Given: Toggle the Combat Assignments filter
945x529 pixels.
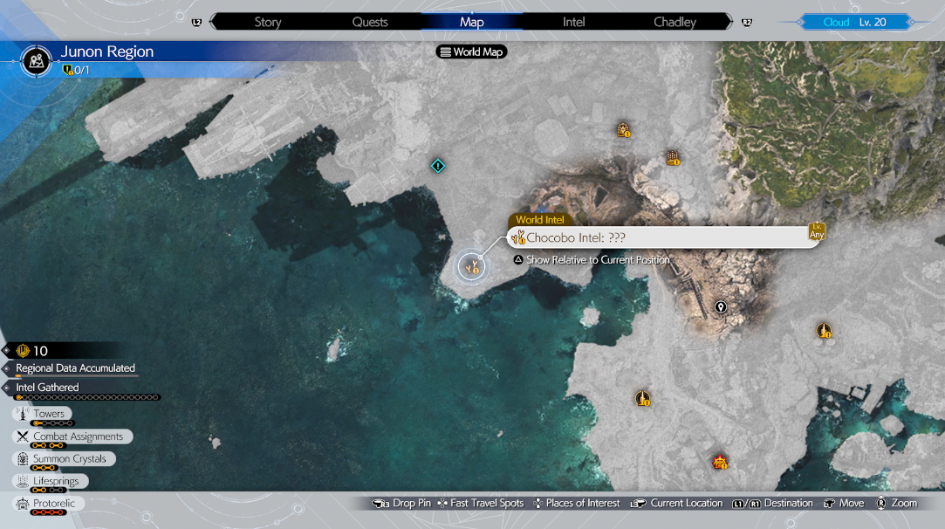Looking at the screenshot, I should click(x=72, y=436).
